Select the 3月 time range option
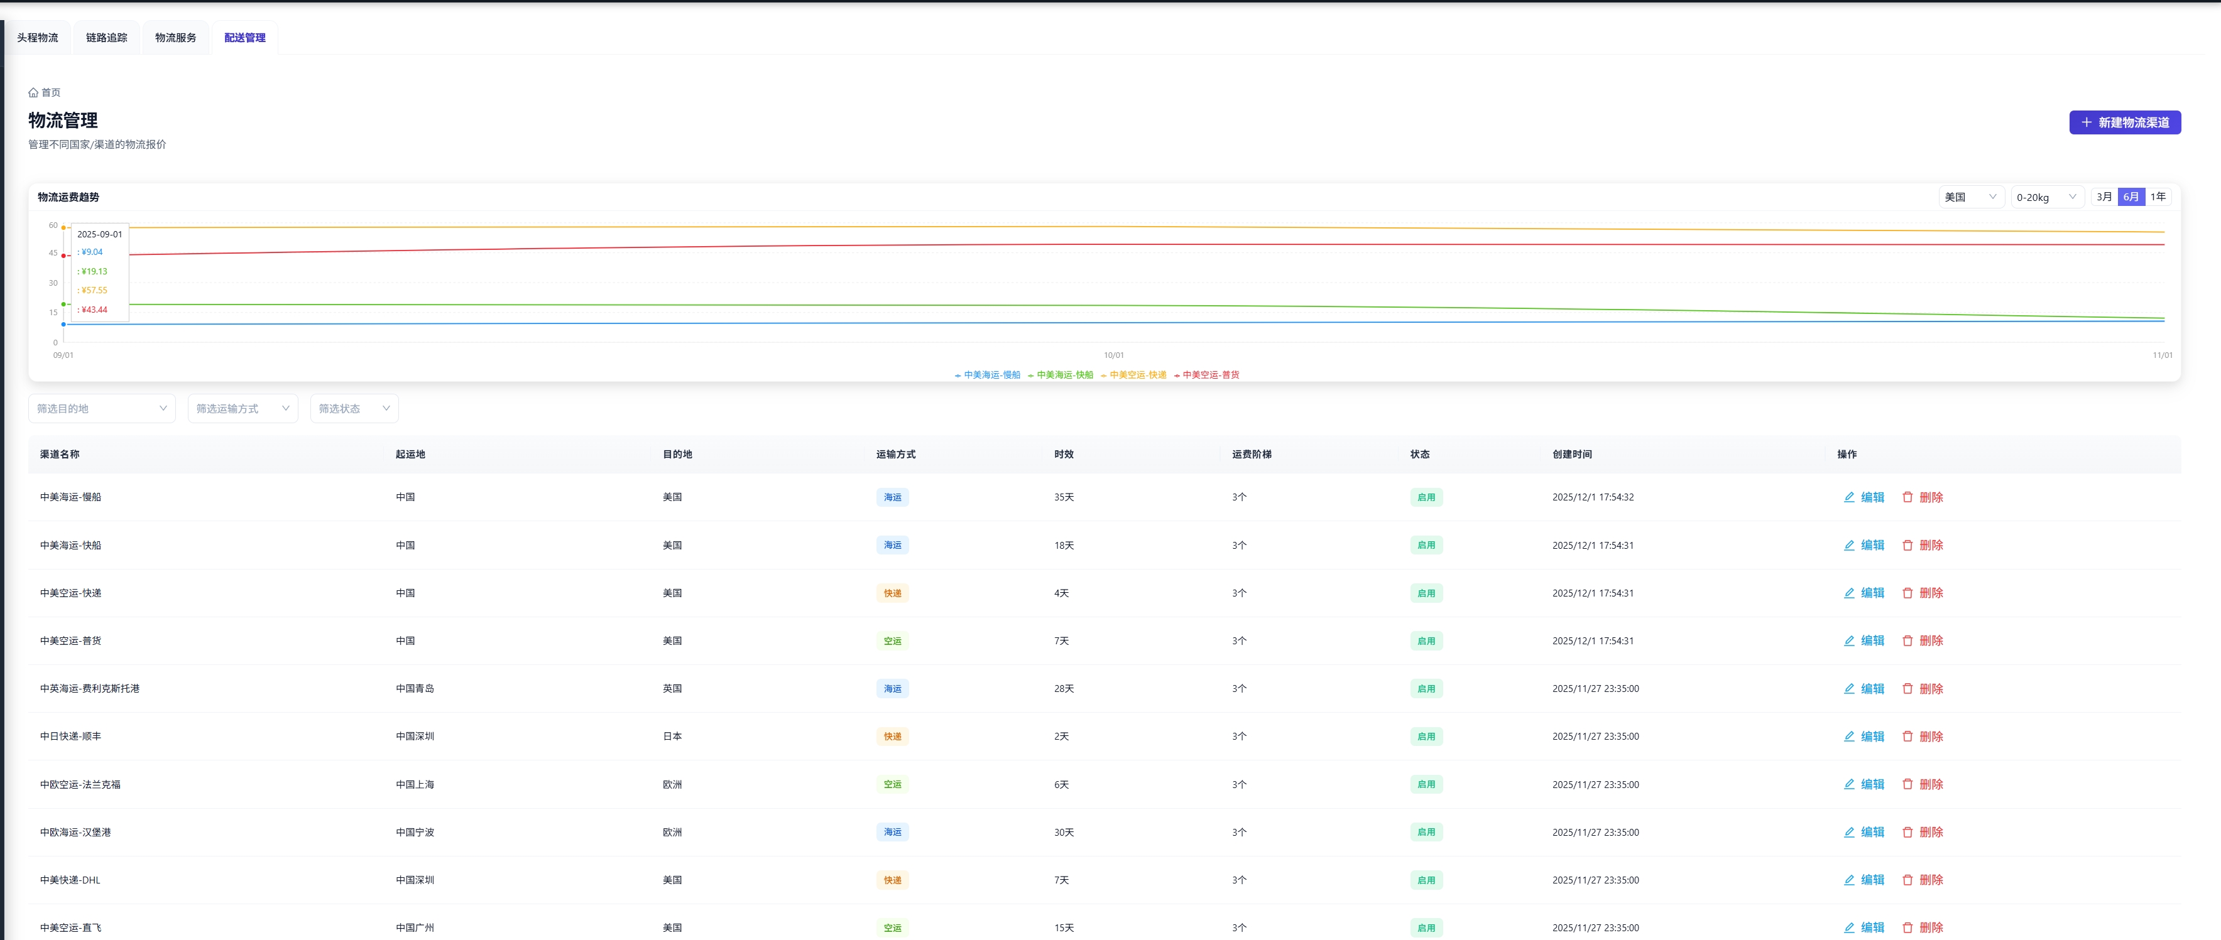 pos(2104,197)
